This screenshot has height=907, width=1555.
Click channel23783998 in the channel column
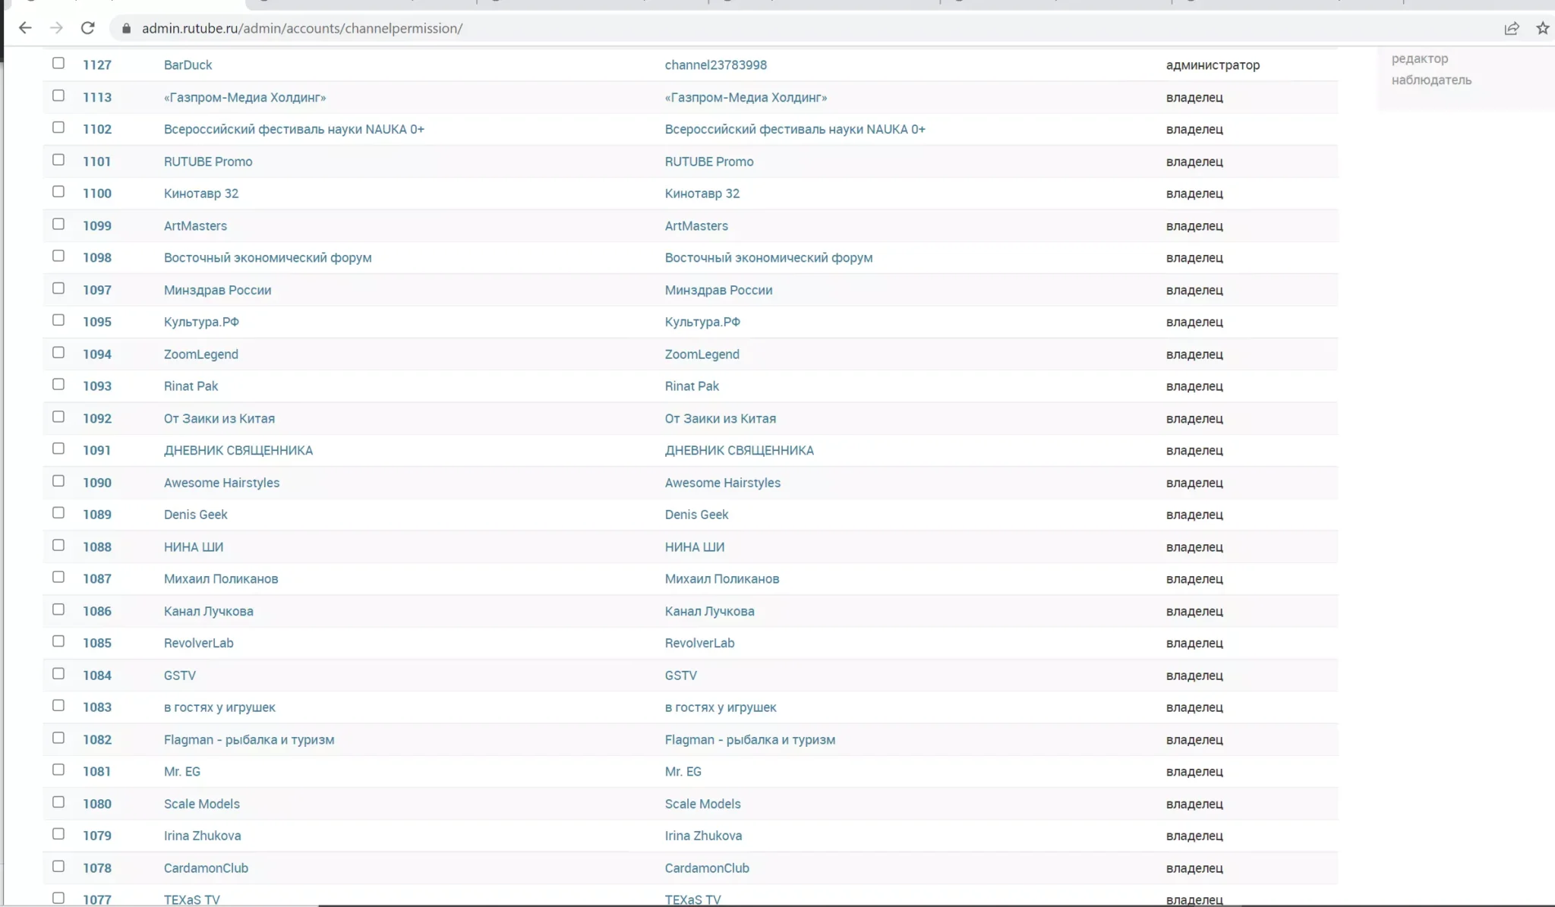click(x=715, y=65)
